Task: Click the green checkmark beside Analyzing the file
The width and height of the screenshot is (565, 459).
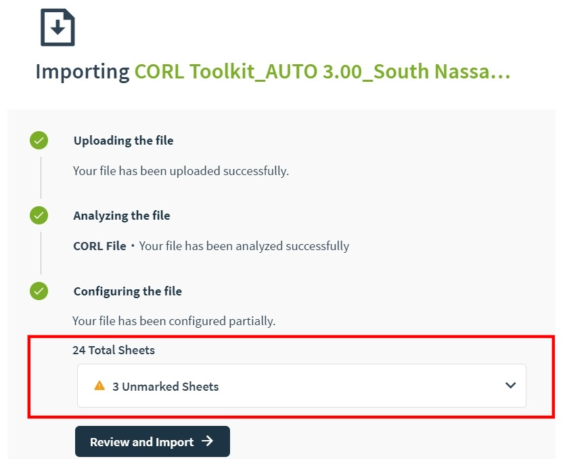Action: 39,215
